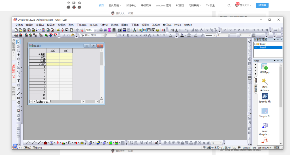Viewport: 290px width, 155px height.
Task: Click the Line plot icon in bottom toolbar
Action: [x=27, y=143]
